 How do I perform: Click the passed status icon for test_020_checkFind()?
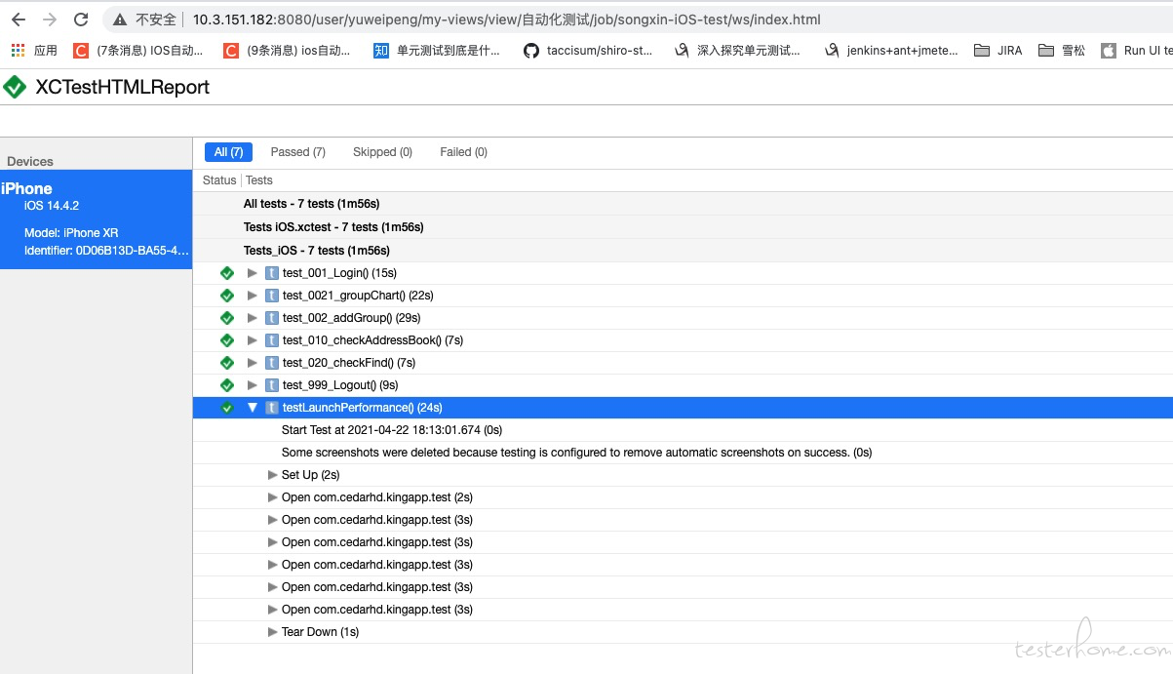pos(227,363)
